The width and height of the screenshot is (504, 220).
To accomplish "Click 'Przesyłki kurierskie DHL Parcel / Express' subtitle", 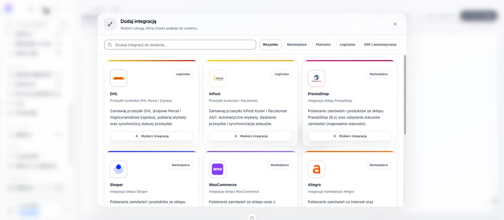I will [x=141, y=101].
